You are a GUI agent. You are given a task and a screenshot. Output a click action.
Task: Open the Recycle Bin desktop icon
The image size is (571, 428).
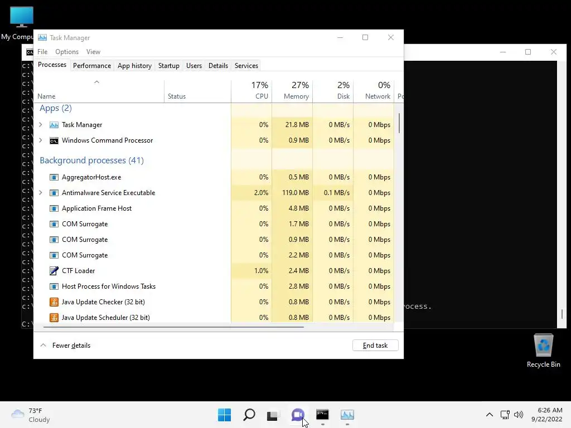543,351
